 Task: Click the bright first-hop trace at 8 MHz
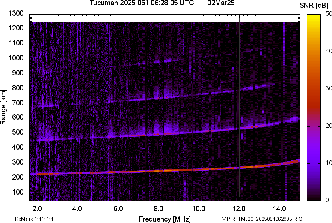click(x=158, y=171)
